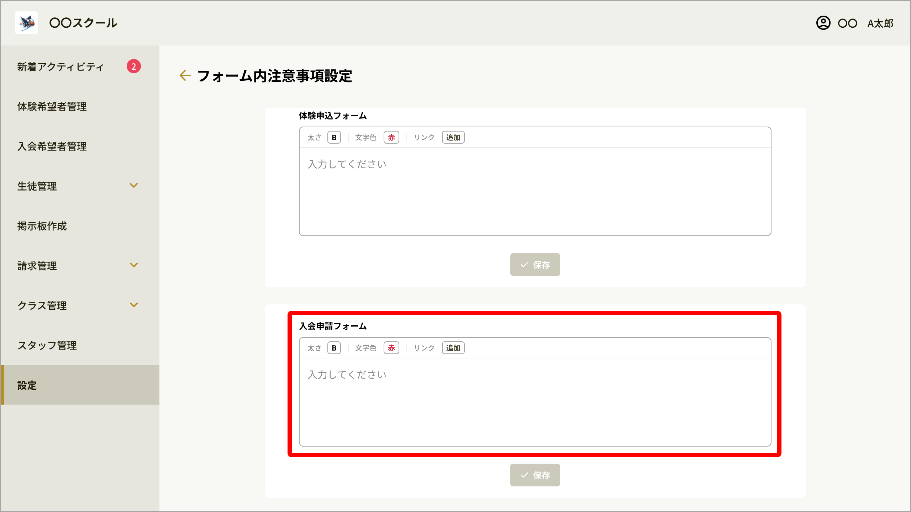Select the 赤 color swatch in 体験申込フォーム toolbar
Screen dimensions: 911x512
point(391,137)
